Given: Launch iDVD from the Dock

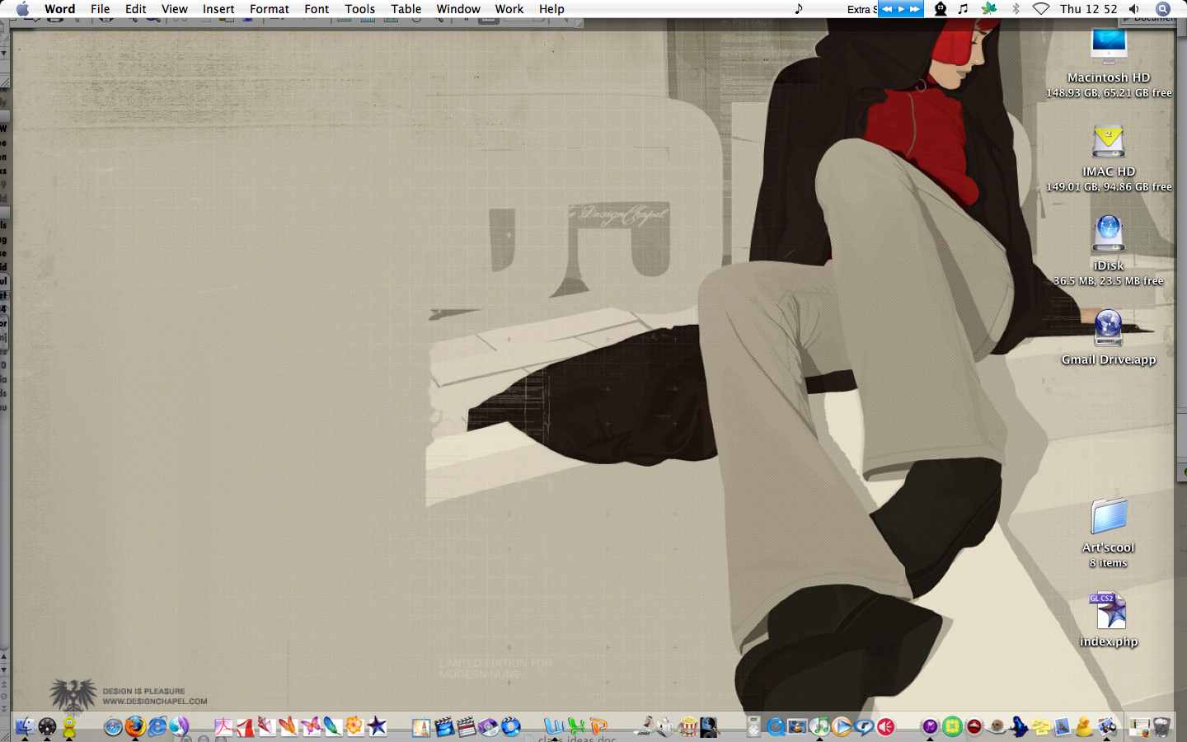Looking at the screenshot, I should (x=488, y=726).
